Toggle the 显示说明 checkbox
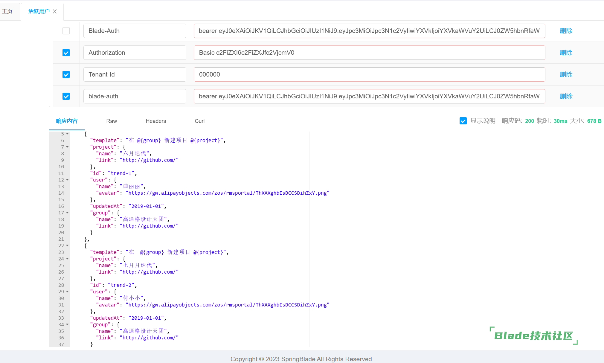This screenshot has width=604, height=363. (x=463, y=121)
